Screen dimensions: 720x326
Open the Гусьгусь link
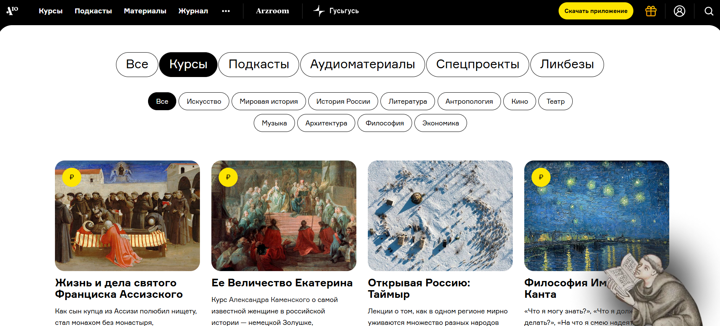coord(336,11)
